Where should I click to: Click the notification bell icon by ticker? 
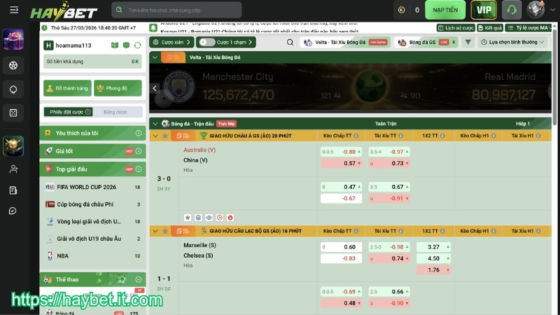click(x=153, y=28)
